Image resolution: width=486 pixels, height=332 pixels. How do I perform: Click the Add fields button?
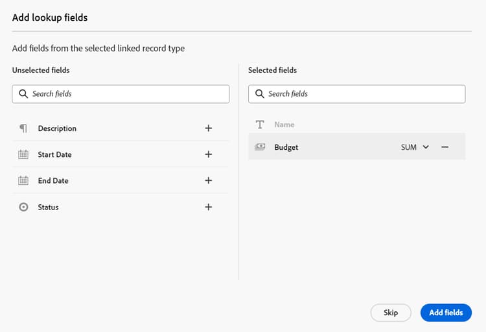coord(446,313)
